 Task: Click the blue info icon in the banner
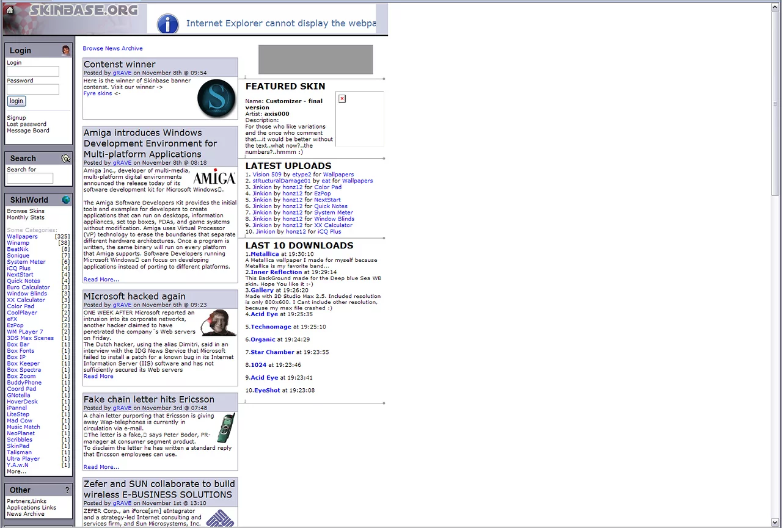[168, 24]
